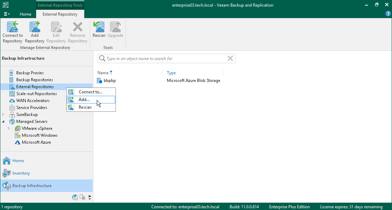Select the External Repository ribbon tab
This screenshot has width=392, height=210.
tap(60, 14)
